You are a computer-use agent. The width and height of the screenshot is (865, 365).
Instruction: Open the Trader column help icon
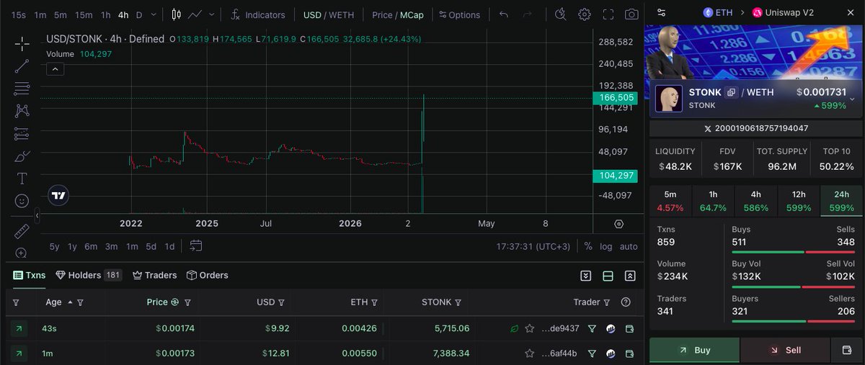625,302
